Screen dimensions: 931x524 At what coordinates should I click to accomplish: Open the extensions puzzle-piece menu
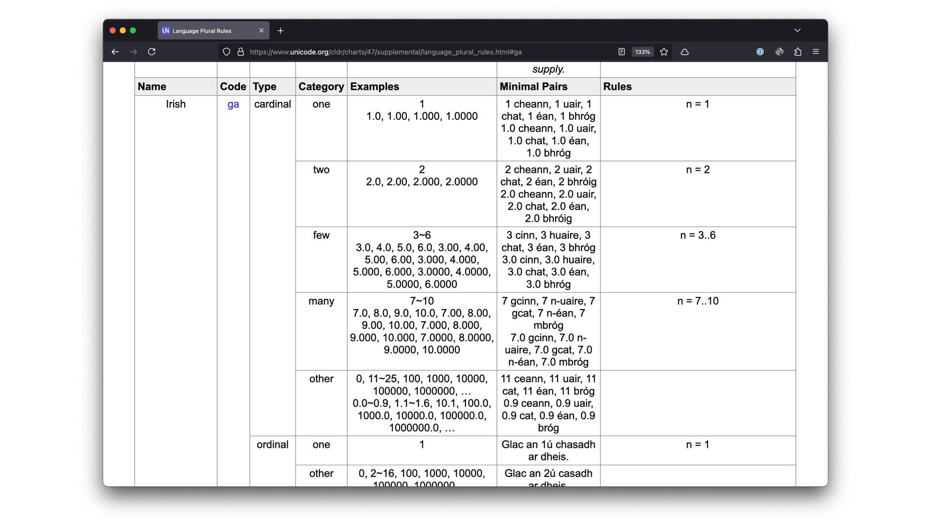798,52
